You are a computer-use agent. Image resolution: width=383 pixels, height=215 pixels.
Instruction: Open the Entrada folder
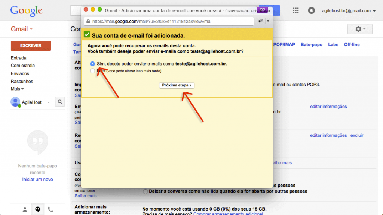click(x=19, y=58)
